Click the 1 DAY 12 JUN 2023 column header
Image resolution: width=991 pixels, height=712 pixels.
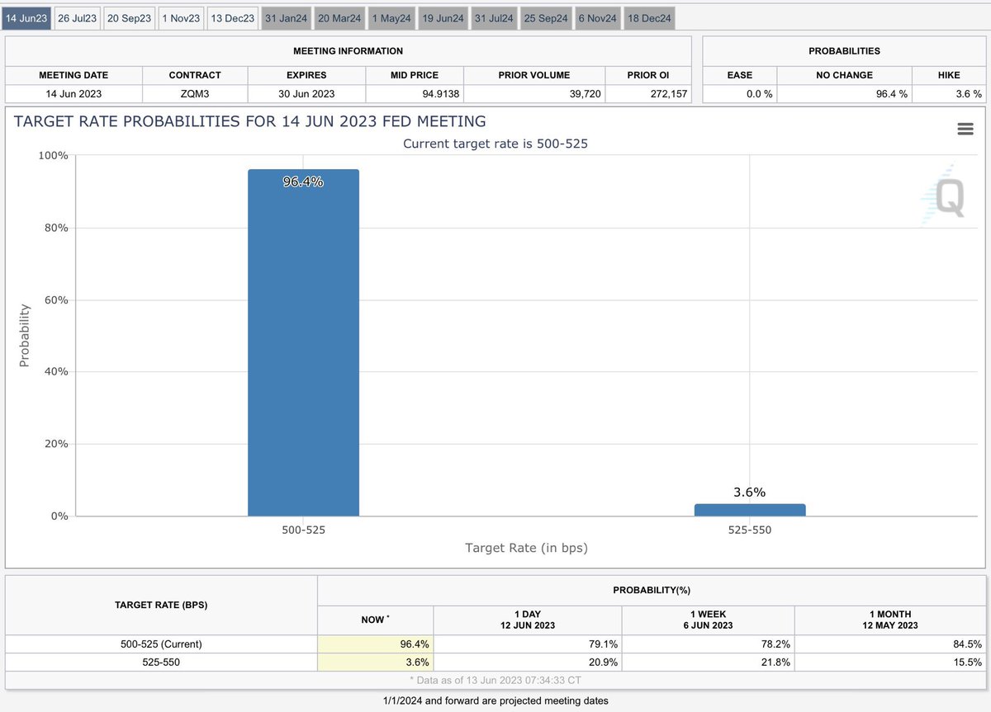click(x=527, y=620)
